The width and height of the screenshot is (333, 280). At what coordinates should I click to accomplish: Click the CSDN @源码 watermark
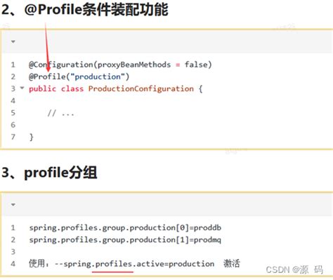[294, 269]
